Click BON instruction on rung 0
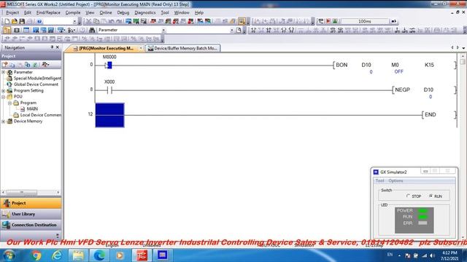 point(341,65)
